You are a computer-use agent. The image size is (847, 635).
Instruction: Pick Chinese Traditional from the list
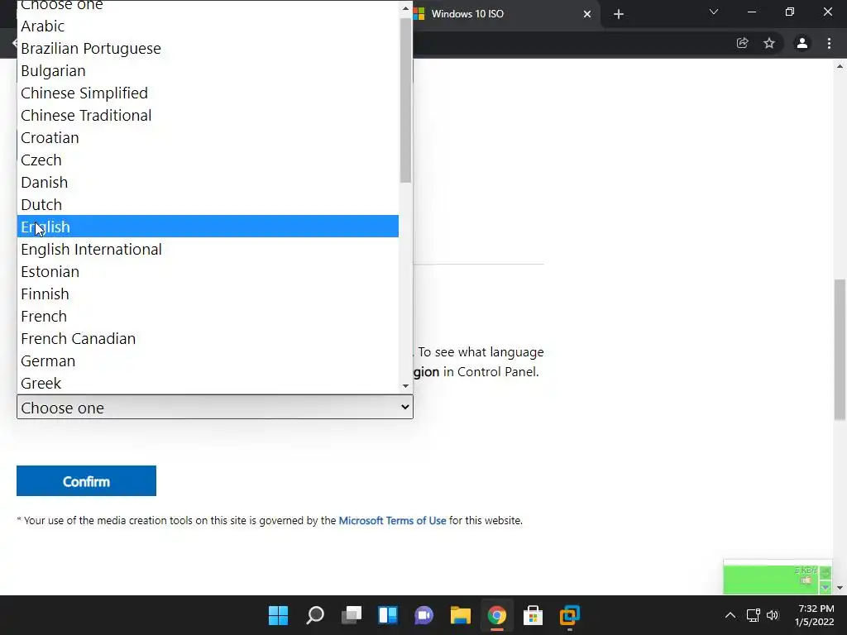coord(208,116)
